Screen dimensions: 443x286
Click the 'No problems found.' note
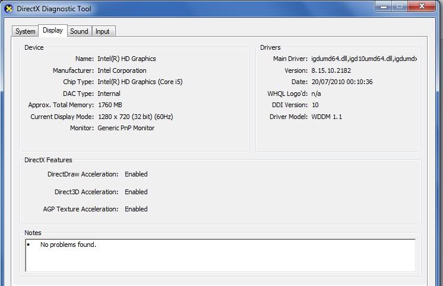68,245
